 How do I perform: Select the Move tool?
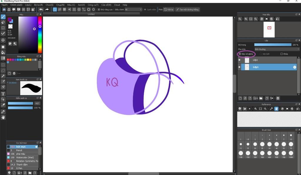pos(3,40)
